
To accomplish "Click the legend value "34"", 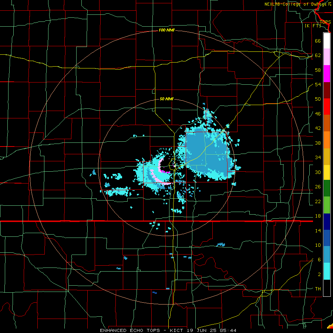I will (318, 158).
